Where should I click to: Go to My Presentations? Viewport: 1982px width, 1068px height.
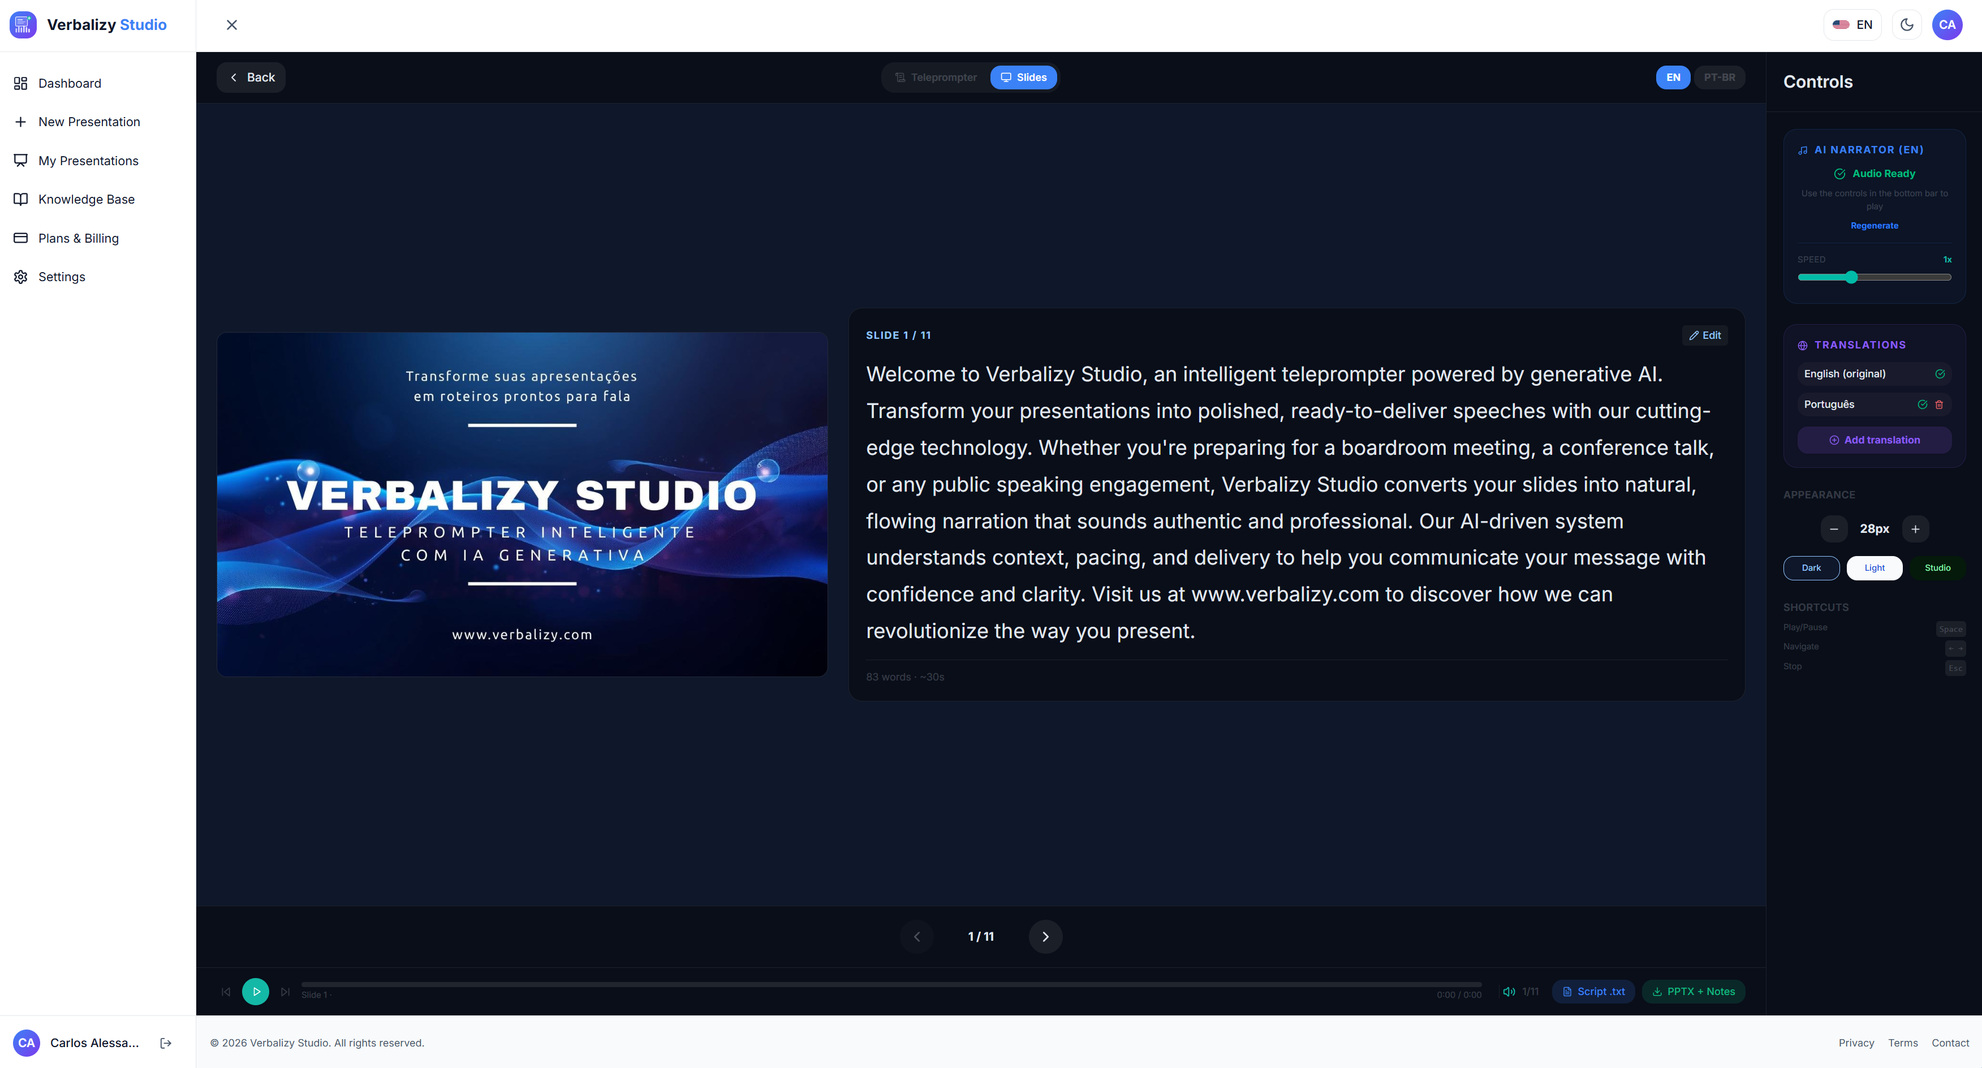tap(98, 161)
